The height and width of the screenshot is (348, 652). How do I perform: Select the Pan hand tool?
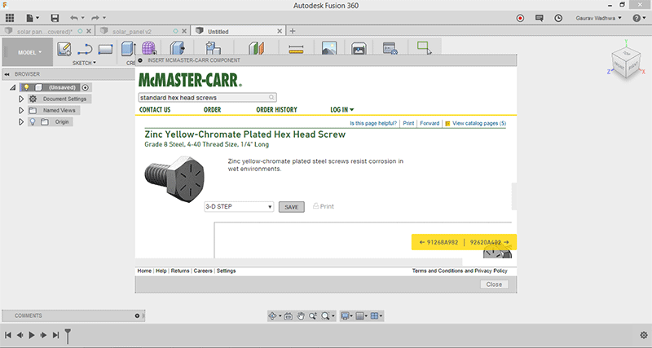click(x=301, y=316)
